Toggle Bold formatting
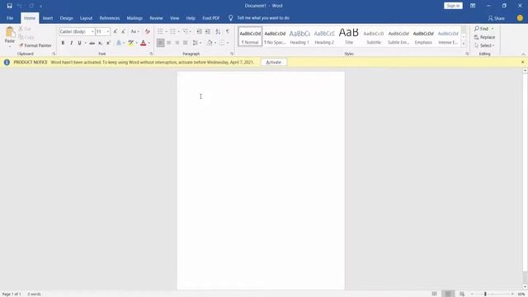 click(x=63, y=43)
